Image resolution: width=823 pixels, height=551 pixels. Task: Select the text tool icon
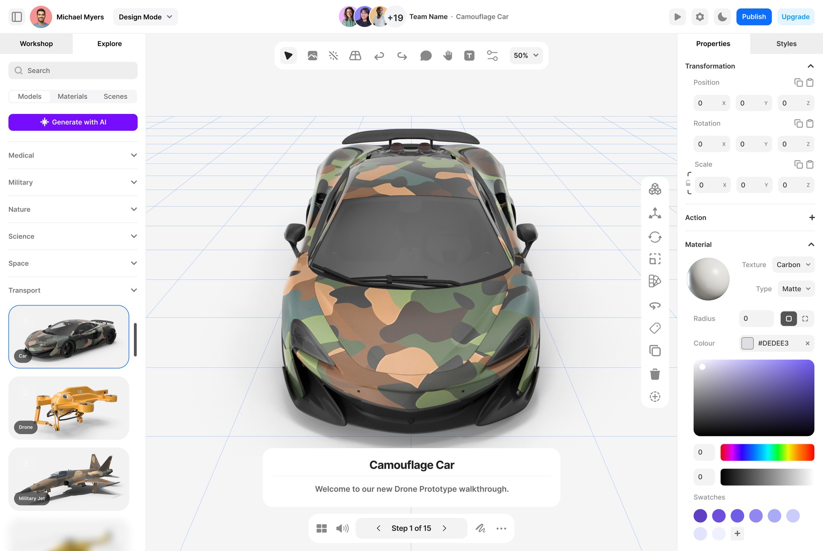pos(469,55)
